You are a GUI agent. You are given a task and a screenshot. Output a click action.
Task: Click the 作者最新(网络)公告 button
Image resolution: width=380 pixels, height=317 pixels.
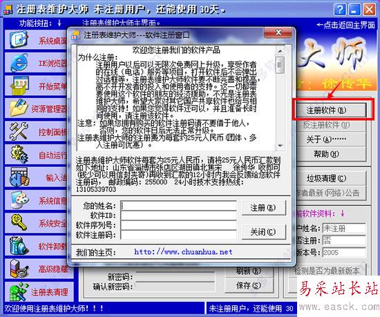coord(331,193)
